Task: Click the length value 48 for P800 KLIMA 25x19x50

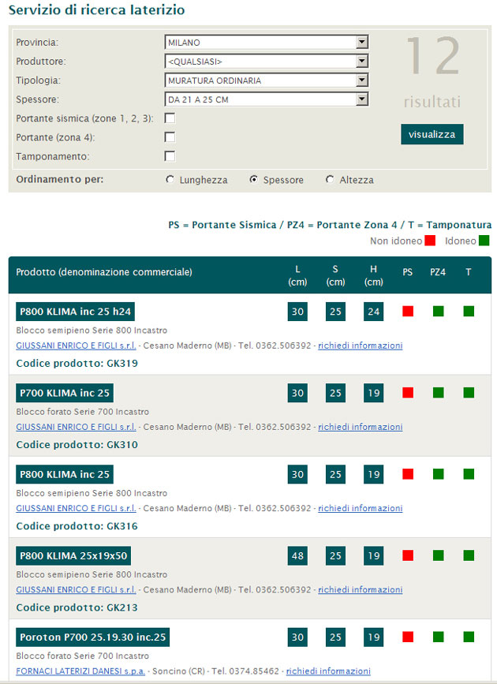Action: [x=297, y=555]
